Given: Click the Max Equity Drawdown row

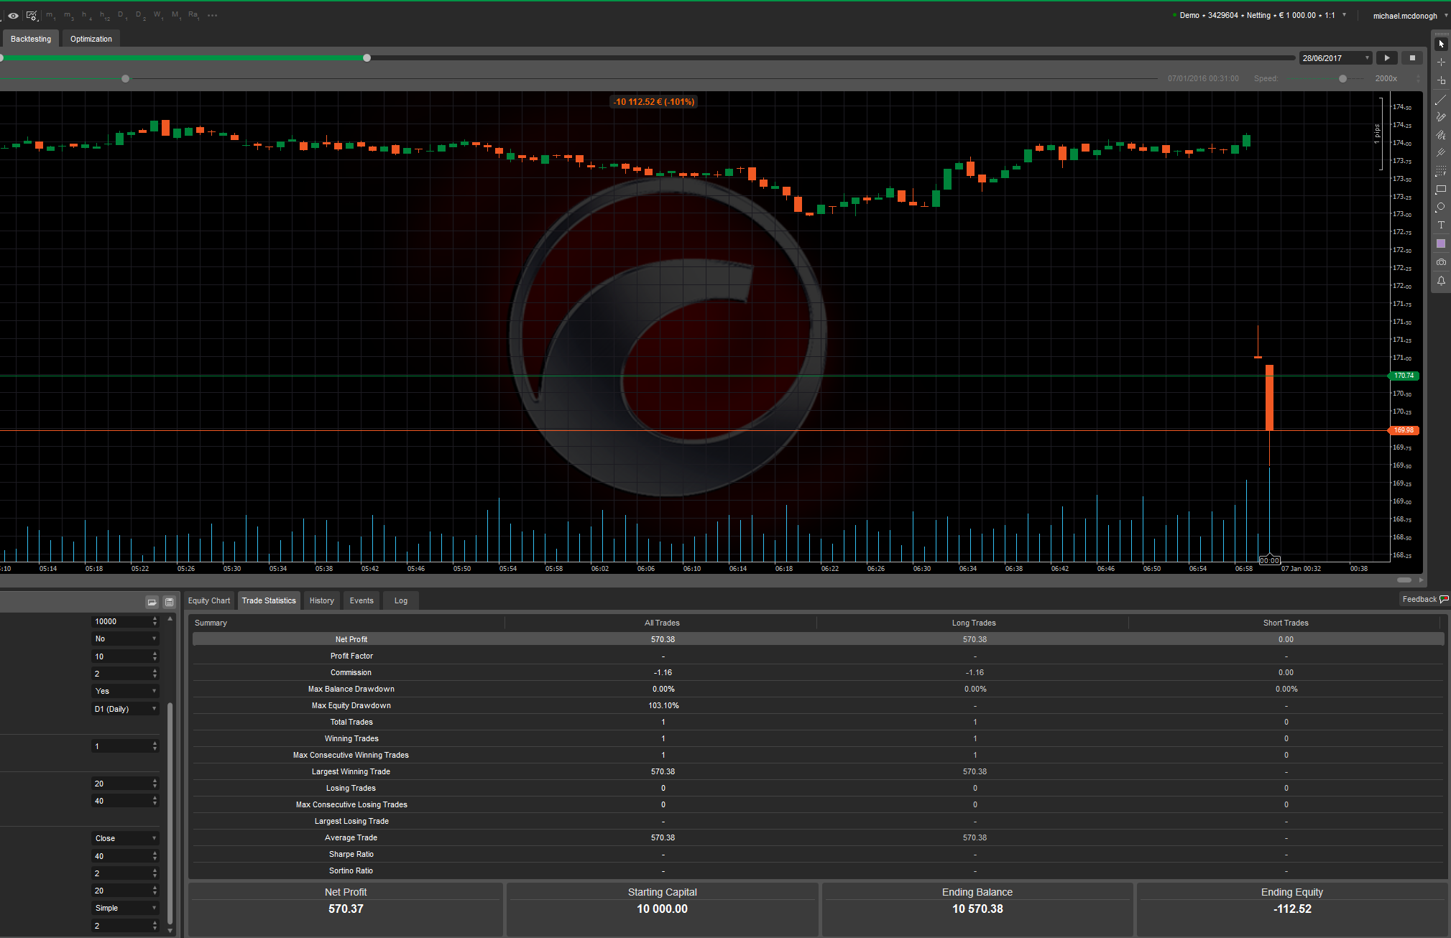Looking at the screenshot, I should pyautogui.click(x=818, y=705).
